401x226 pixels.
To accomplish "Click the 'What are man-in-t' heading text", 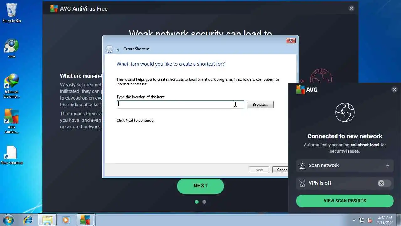I will point(81,76).
